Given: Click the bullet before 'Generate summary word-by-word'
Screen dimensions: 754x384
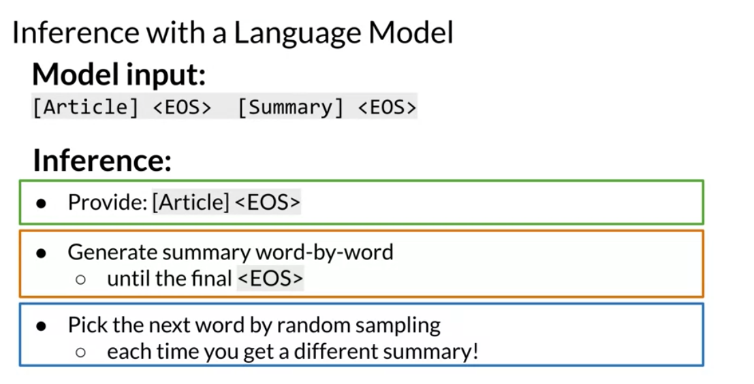Looking at the screenshot, I should pos(42,253).
